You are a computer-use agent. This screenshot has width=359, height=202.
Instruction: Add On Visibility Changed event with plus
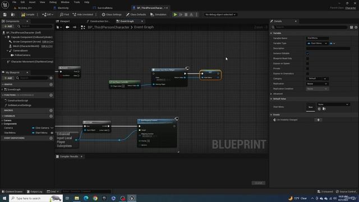[x=318, y=120]
